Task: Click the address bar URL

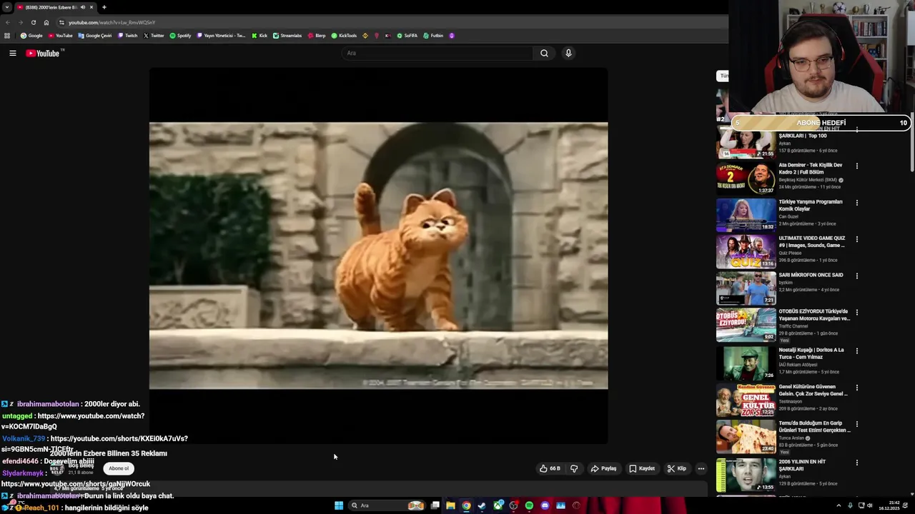Action: click(x=112, y=22)
